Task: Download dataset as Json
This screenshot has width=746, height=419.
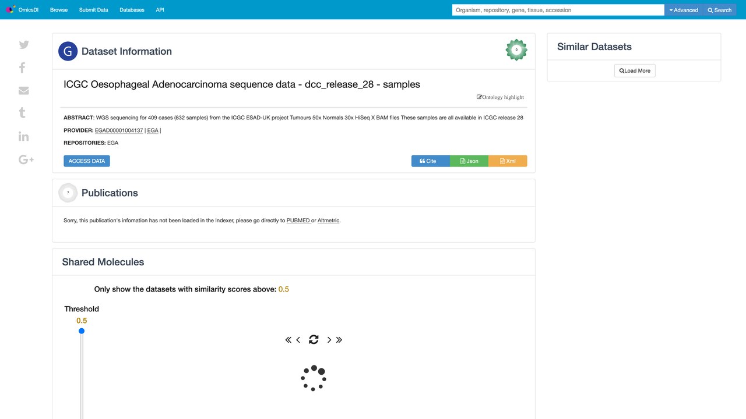Action: click(x=469, y=161)
